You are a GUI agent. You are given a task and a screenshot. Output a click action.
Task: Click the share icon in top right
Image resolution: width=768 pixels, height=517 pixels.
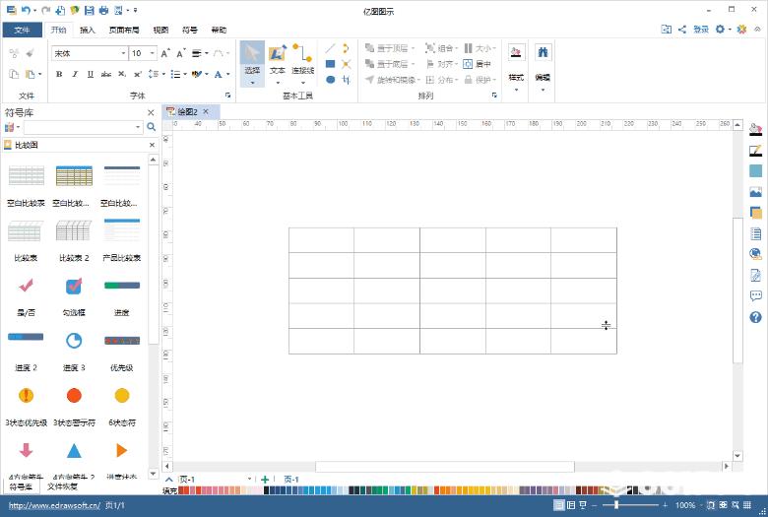[681, 30]
